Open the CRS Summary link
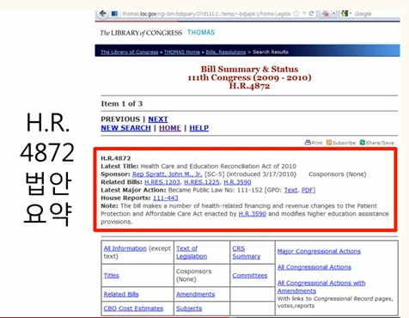This screenshot has height=318, width=409. [x=247, y=253]
